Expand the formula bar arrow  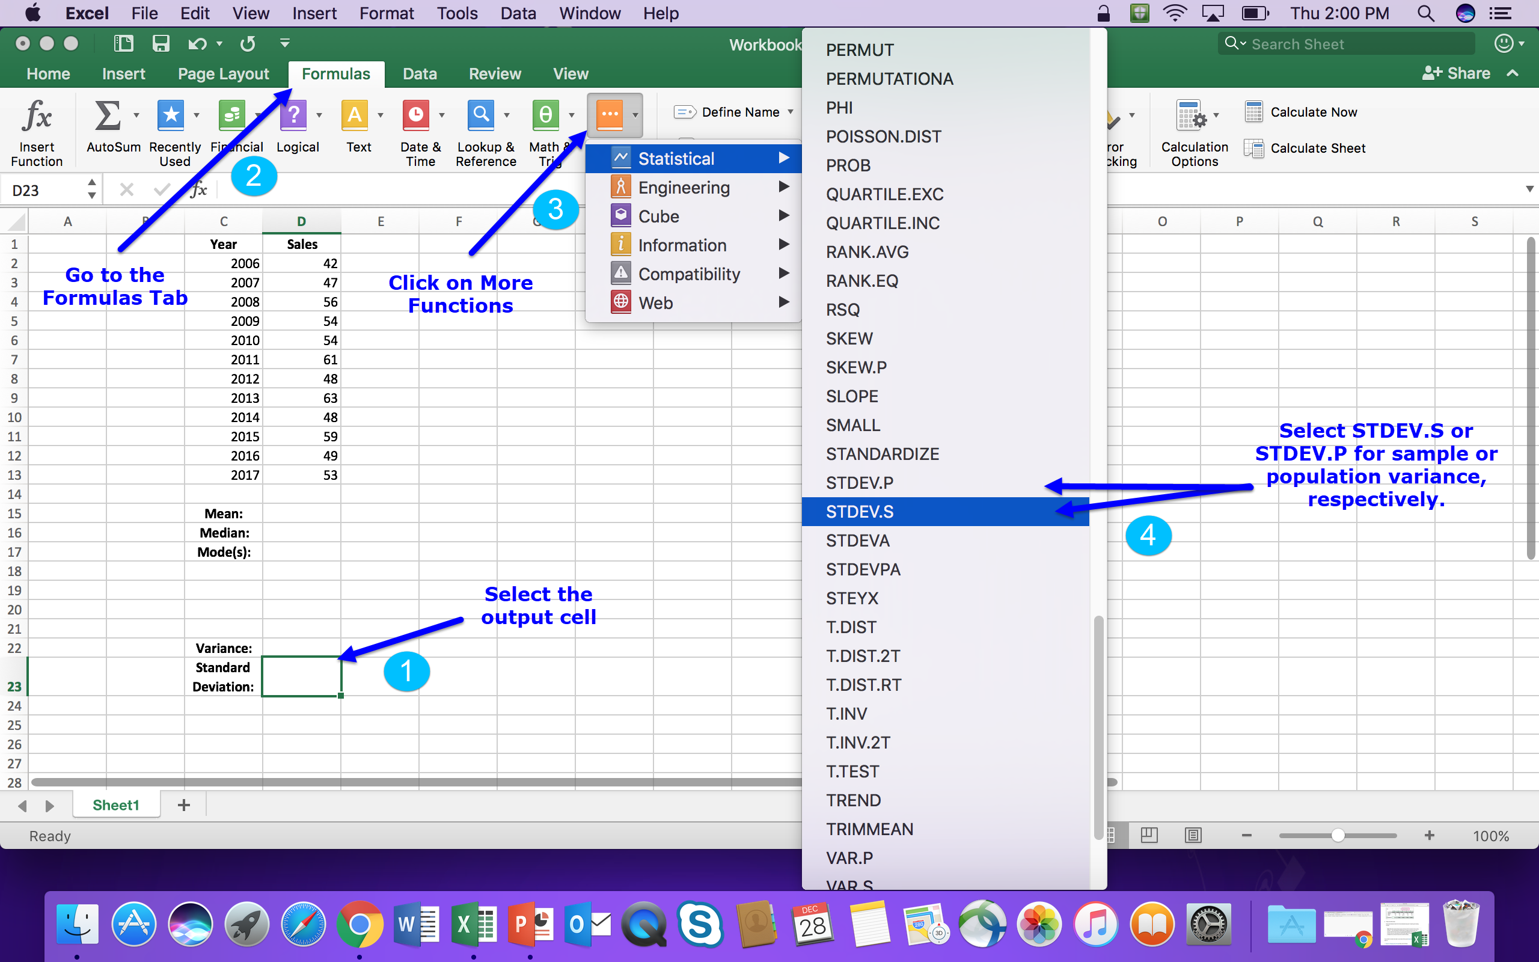[x=1529, y=189]
